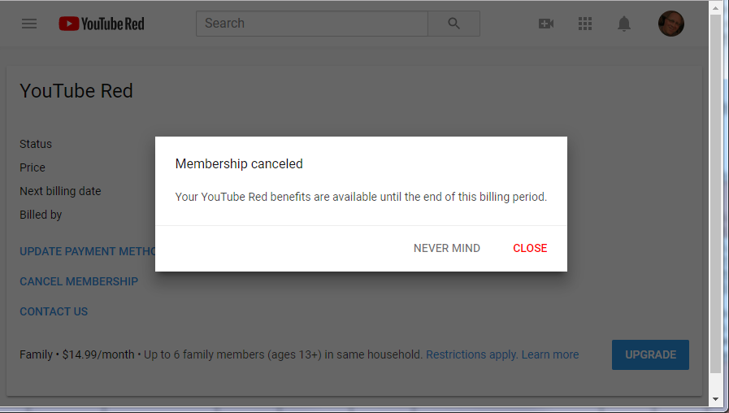
Task: Open the CONTACT US link
Action: point(54,311)
